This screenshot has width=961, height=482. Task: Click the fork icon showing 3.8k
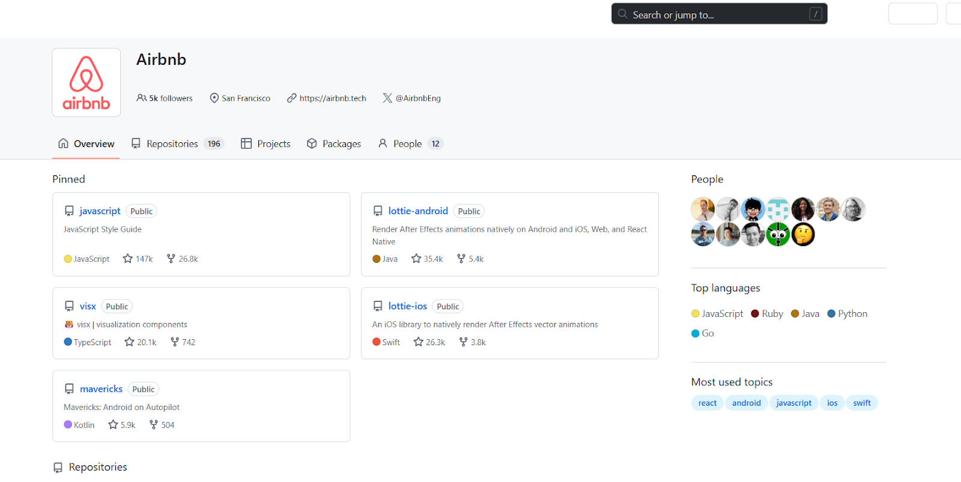(463, 342)
